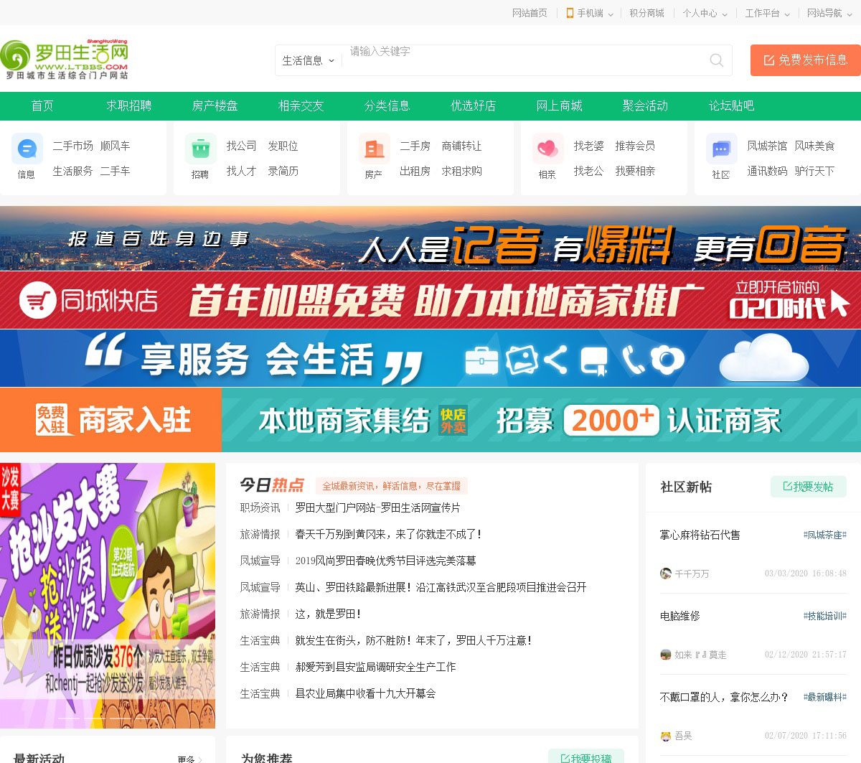Image resolution: width=861 pixels, height=763 pixels.
Task: Open the 社区 chat bubble icon
Action: 721,149
